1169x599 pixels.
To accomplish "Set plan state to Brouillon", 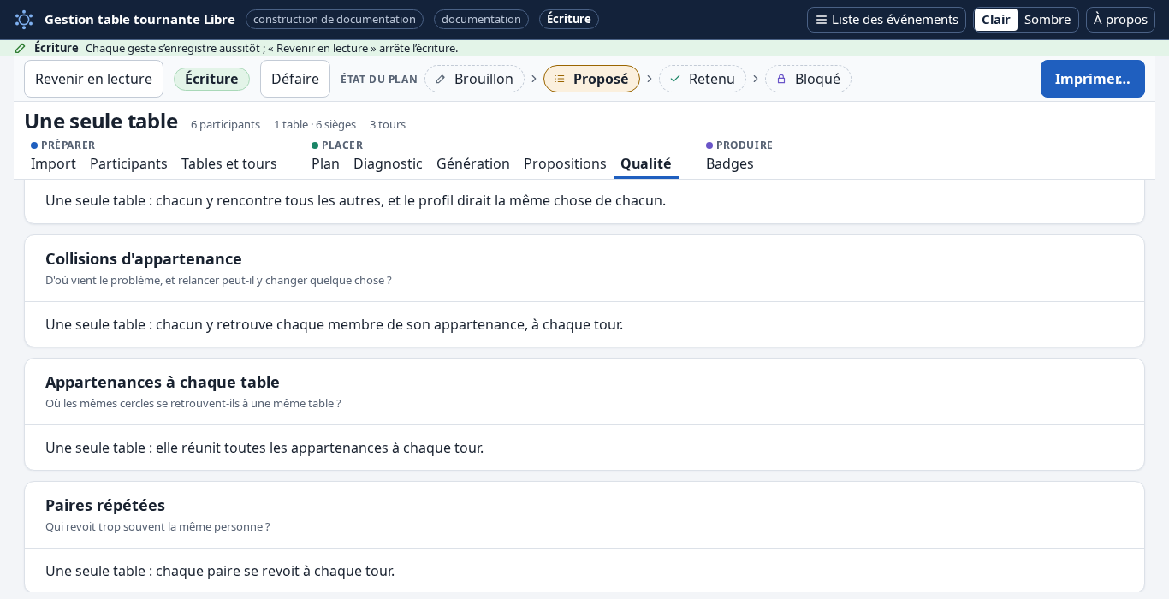I will point(474,79).
